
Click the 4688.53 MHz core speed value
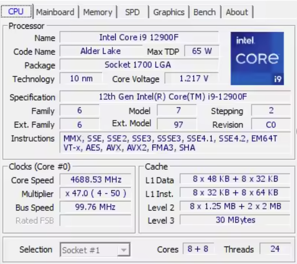95,179
